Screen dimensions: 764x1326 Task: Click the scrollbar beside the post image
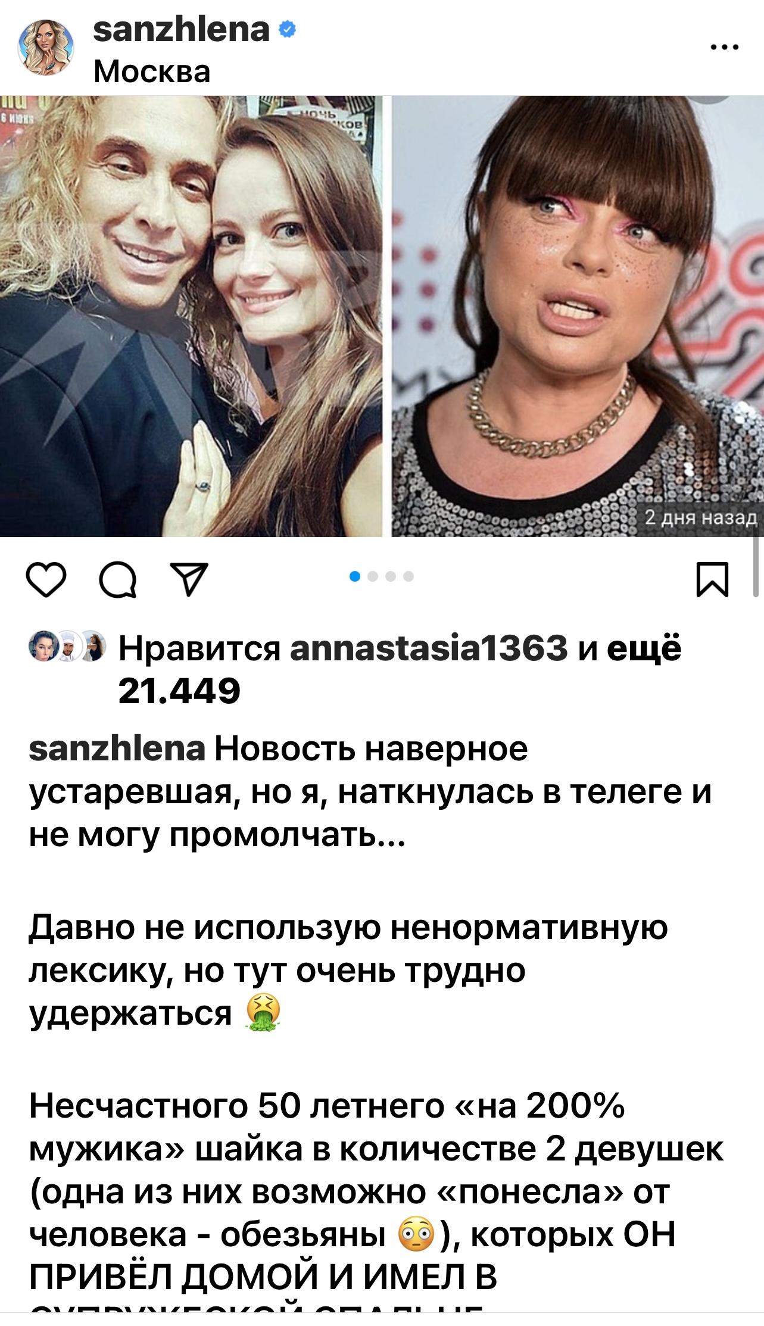tap(756, 566)
